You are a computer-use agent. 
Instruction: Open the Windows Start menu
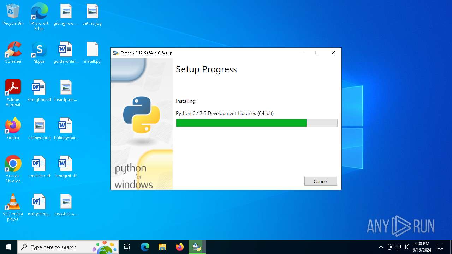tap(8, 247)
